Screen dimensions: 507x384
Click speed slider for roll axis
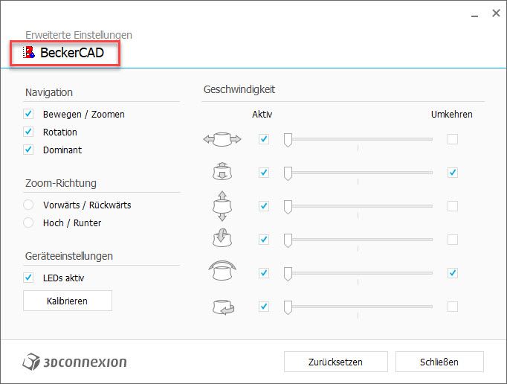(x=358, y=273)
